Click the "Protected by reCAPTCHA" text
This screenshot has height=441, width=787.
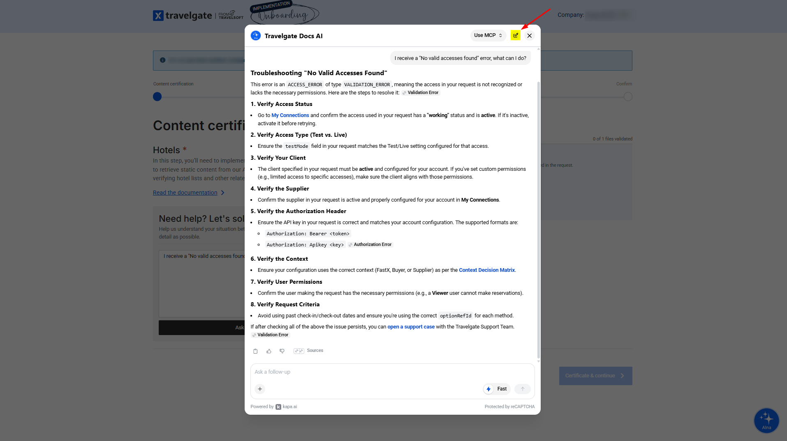tap(510, 407)
